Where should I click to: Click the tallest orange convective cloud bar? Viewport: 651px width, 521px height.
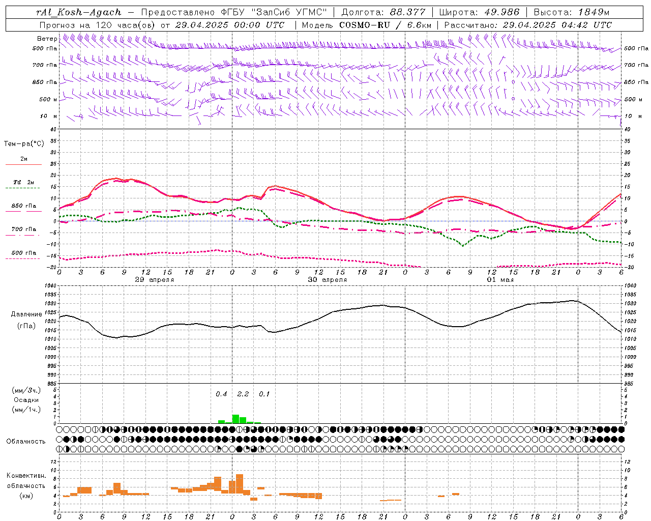pyautogui.click(x=240, y=483)
